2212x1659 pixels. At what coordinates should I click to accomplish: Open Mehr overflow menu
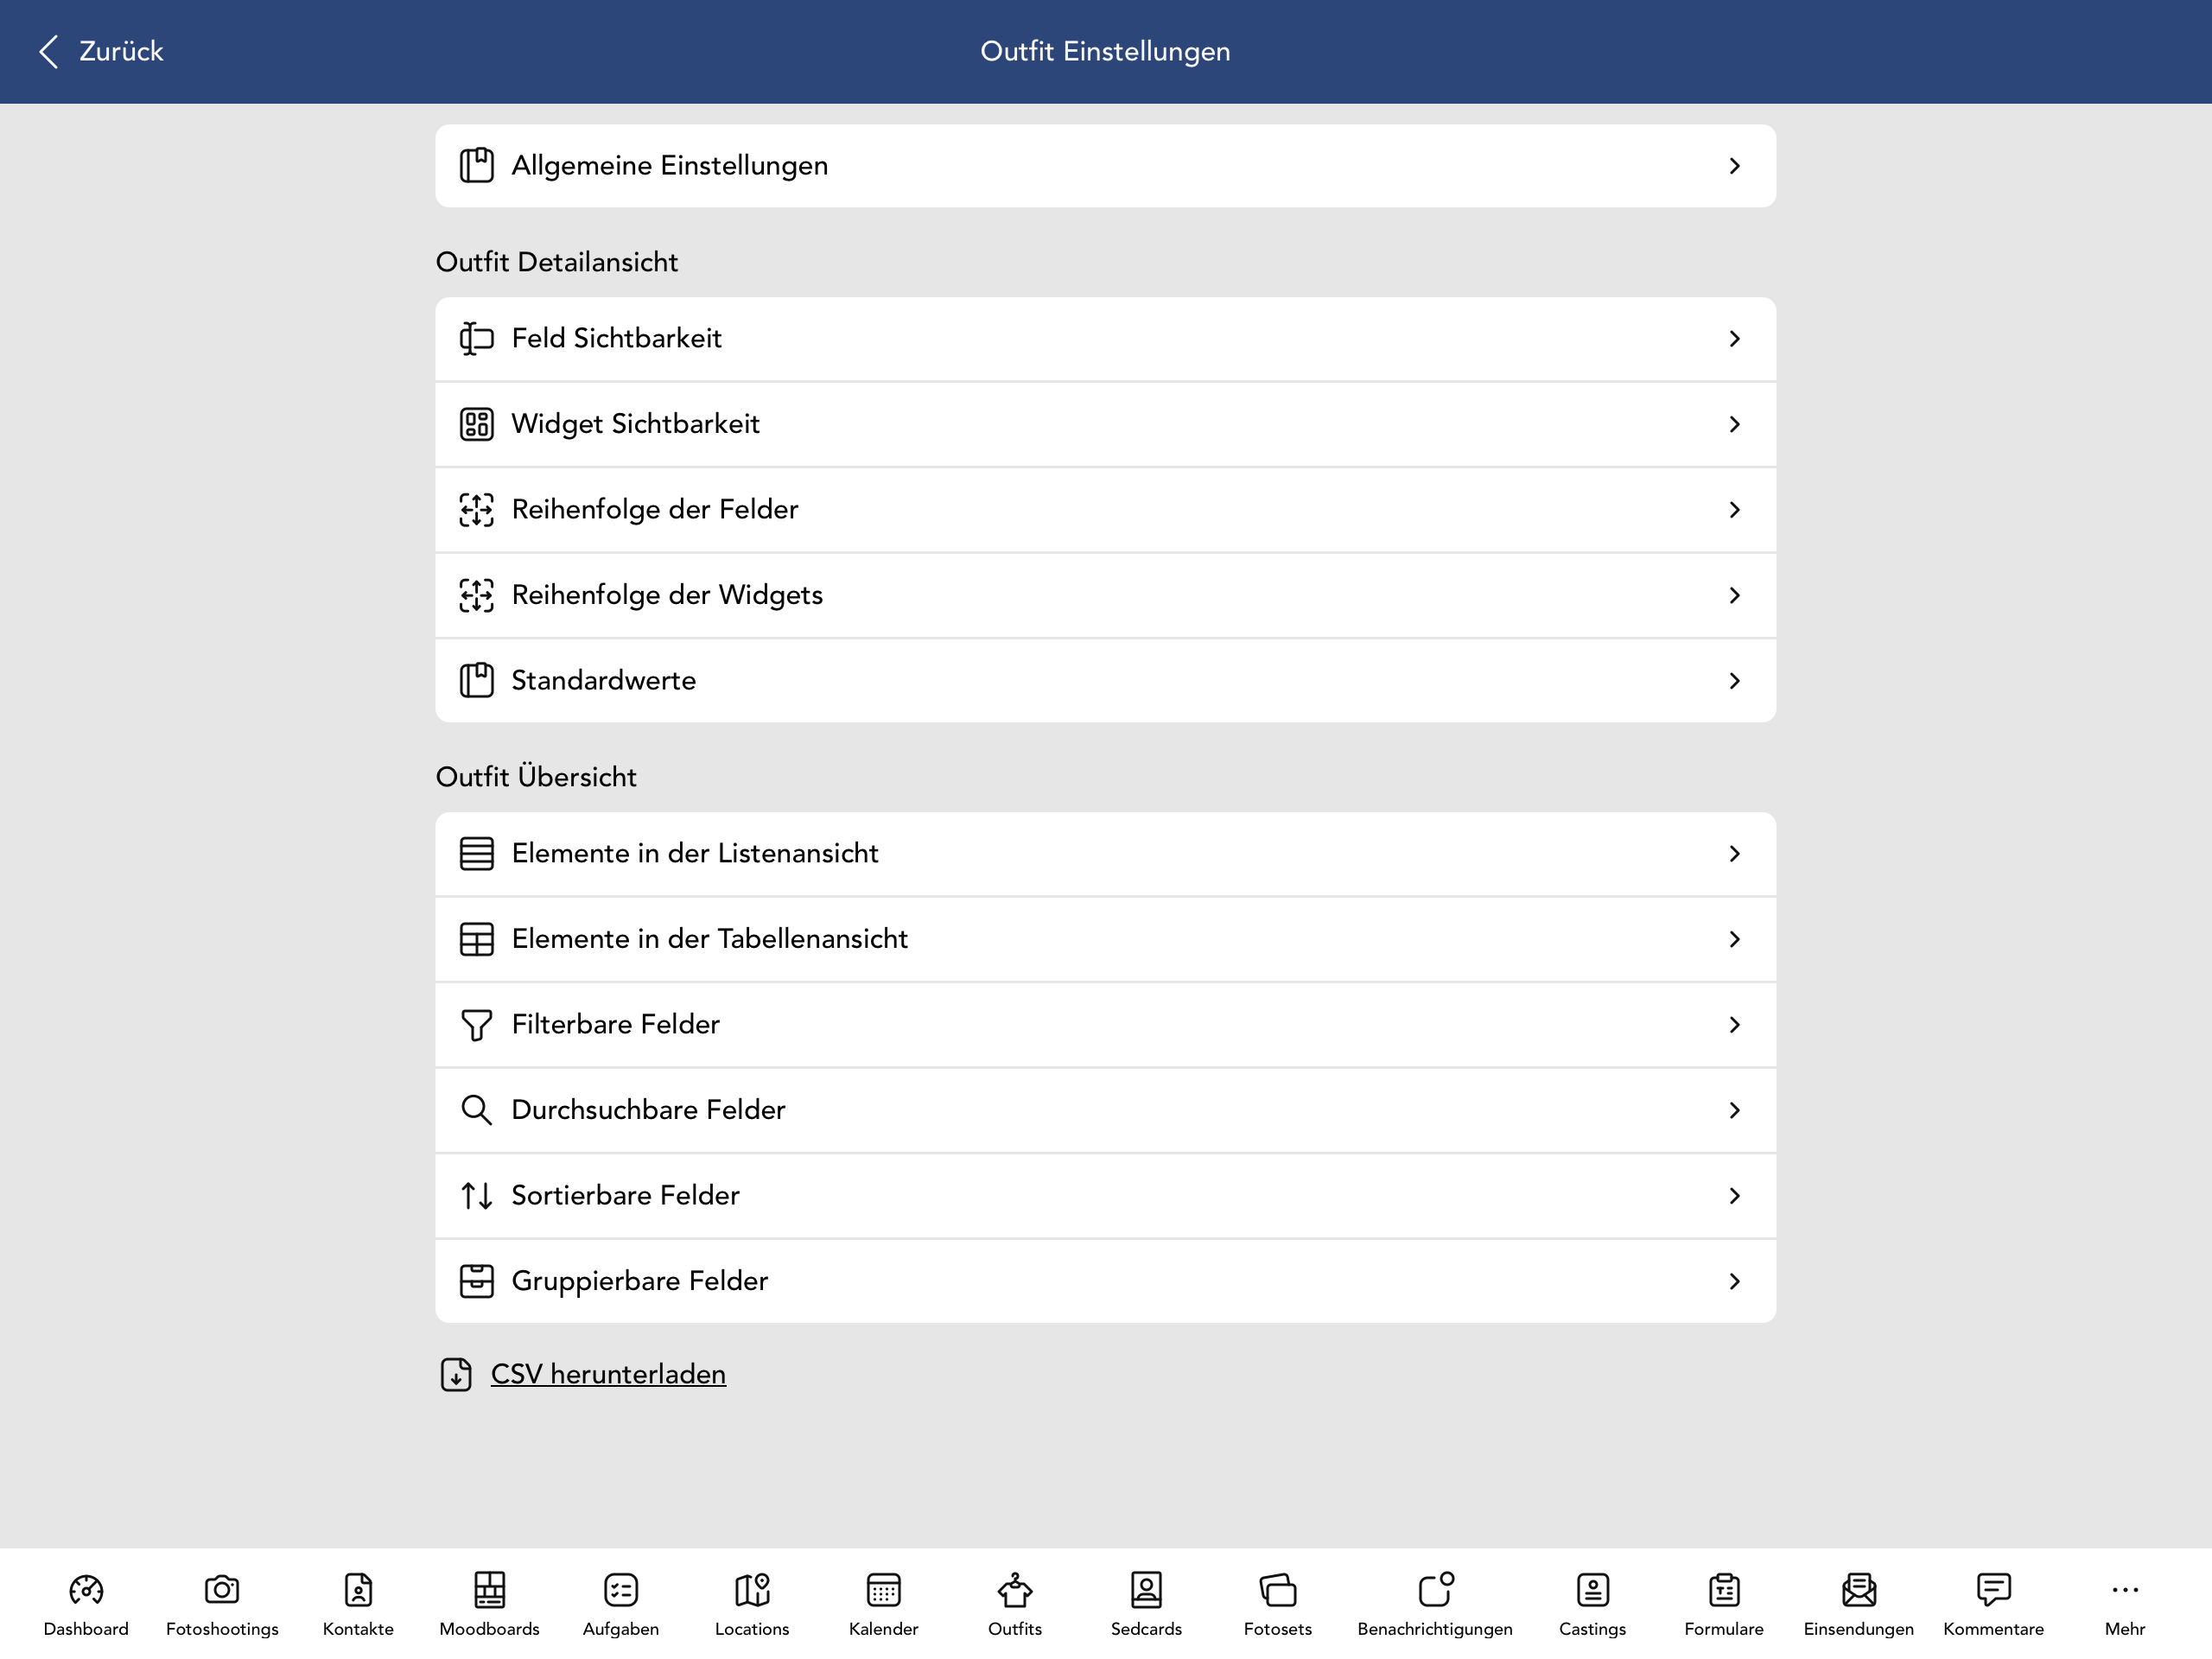pyautogui.click(x=2124, y=1604)
